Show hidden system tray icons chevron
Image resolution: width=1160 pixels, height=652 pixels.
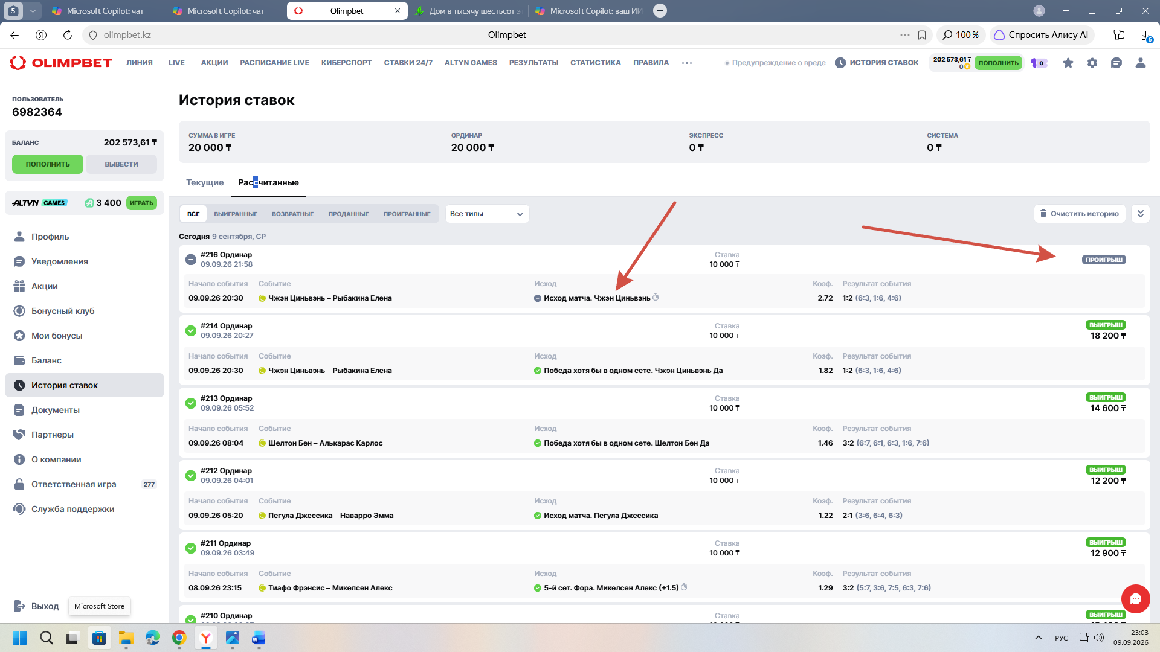[1038, 638]
